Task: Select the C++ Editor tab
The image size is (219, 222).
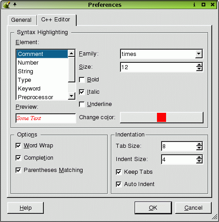Action: 56,20
